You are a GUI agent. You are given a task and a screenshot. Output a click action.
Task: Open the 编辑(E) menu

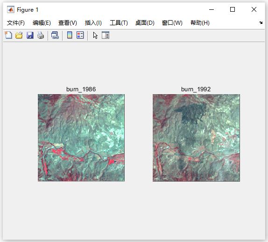(x=42, y=23)
